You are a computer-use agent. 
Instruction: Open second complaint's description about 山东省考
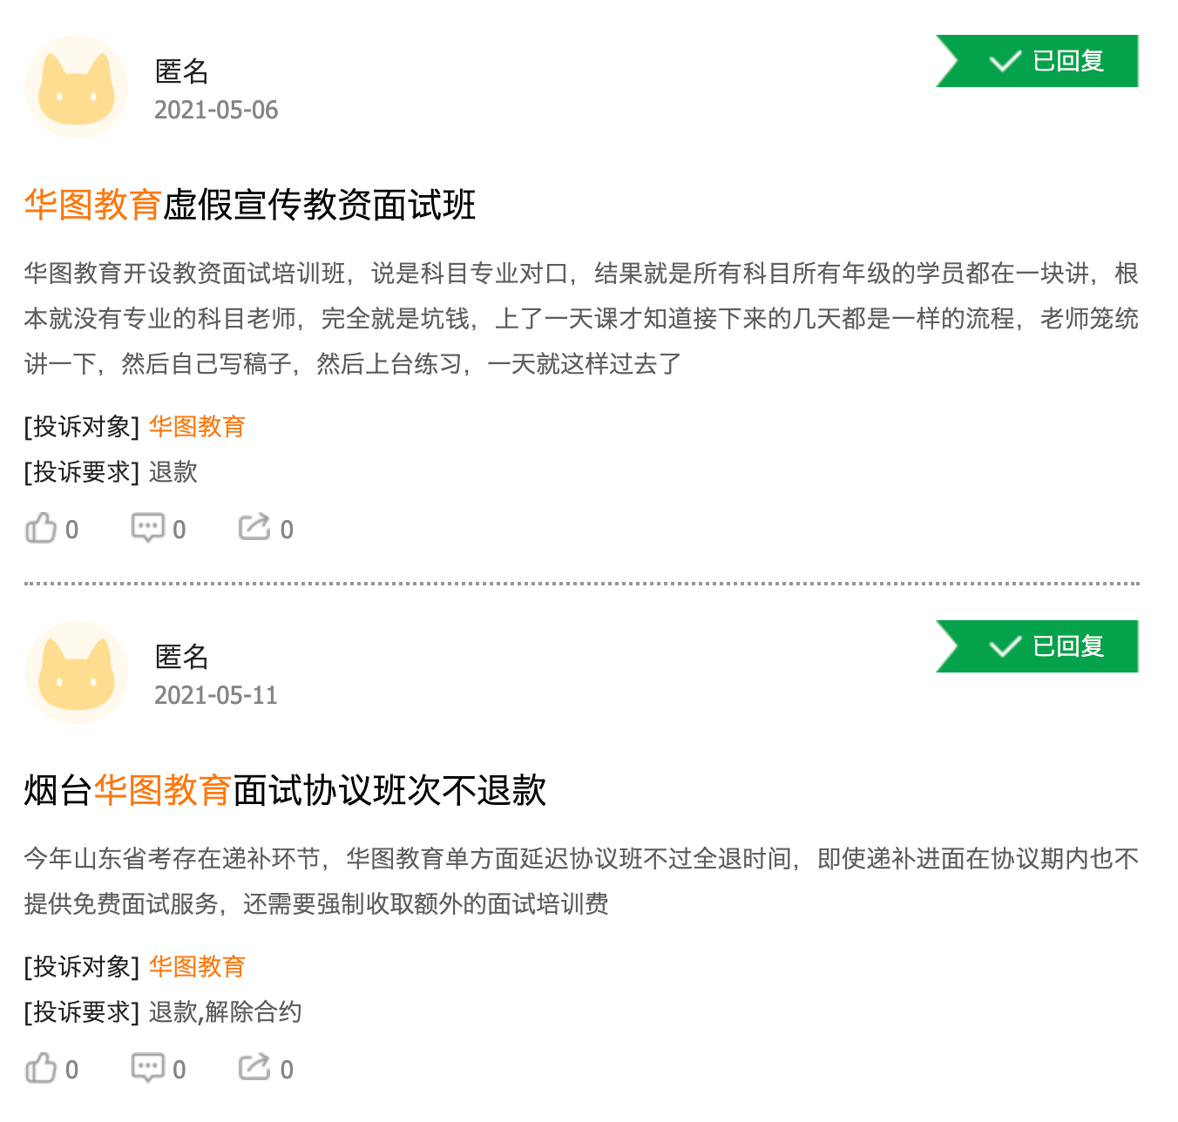point(581,882)
